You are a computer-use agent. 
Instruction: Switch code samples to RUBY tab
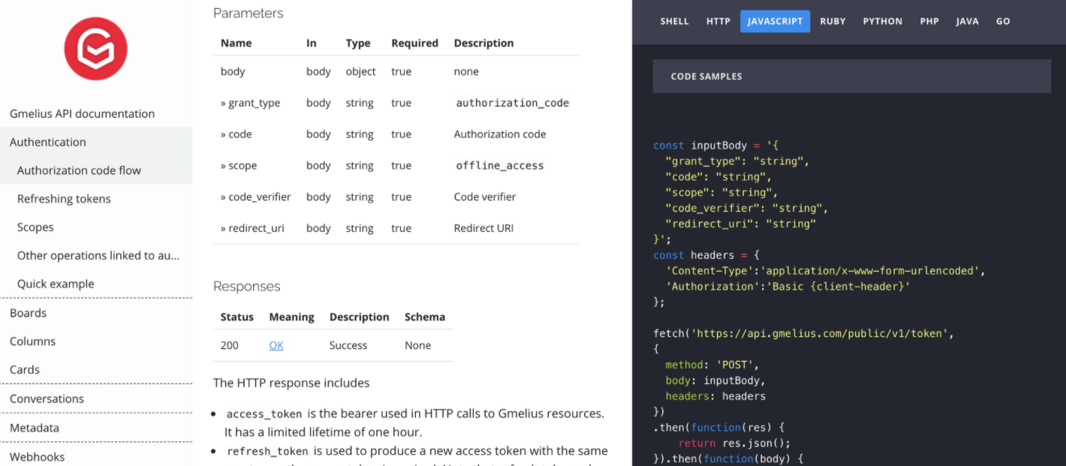pyautogui.click(x=833, y=21)
